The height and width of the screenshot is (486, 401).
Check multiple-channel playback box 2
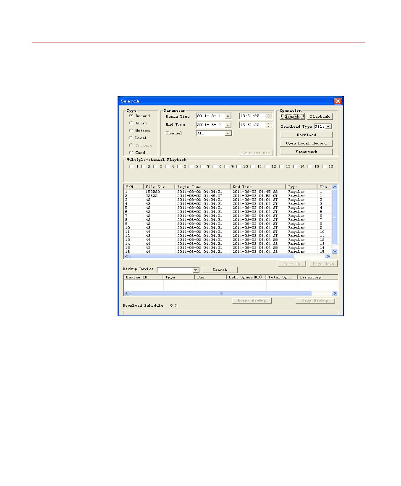click(x=144, y=166)
